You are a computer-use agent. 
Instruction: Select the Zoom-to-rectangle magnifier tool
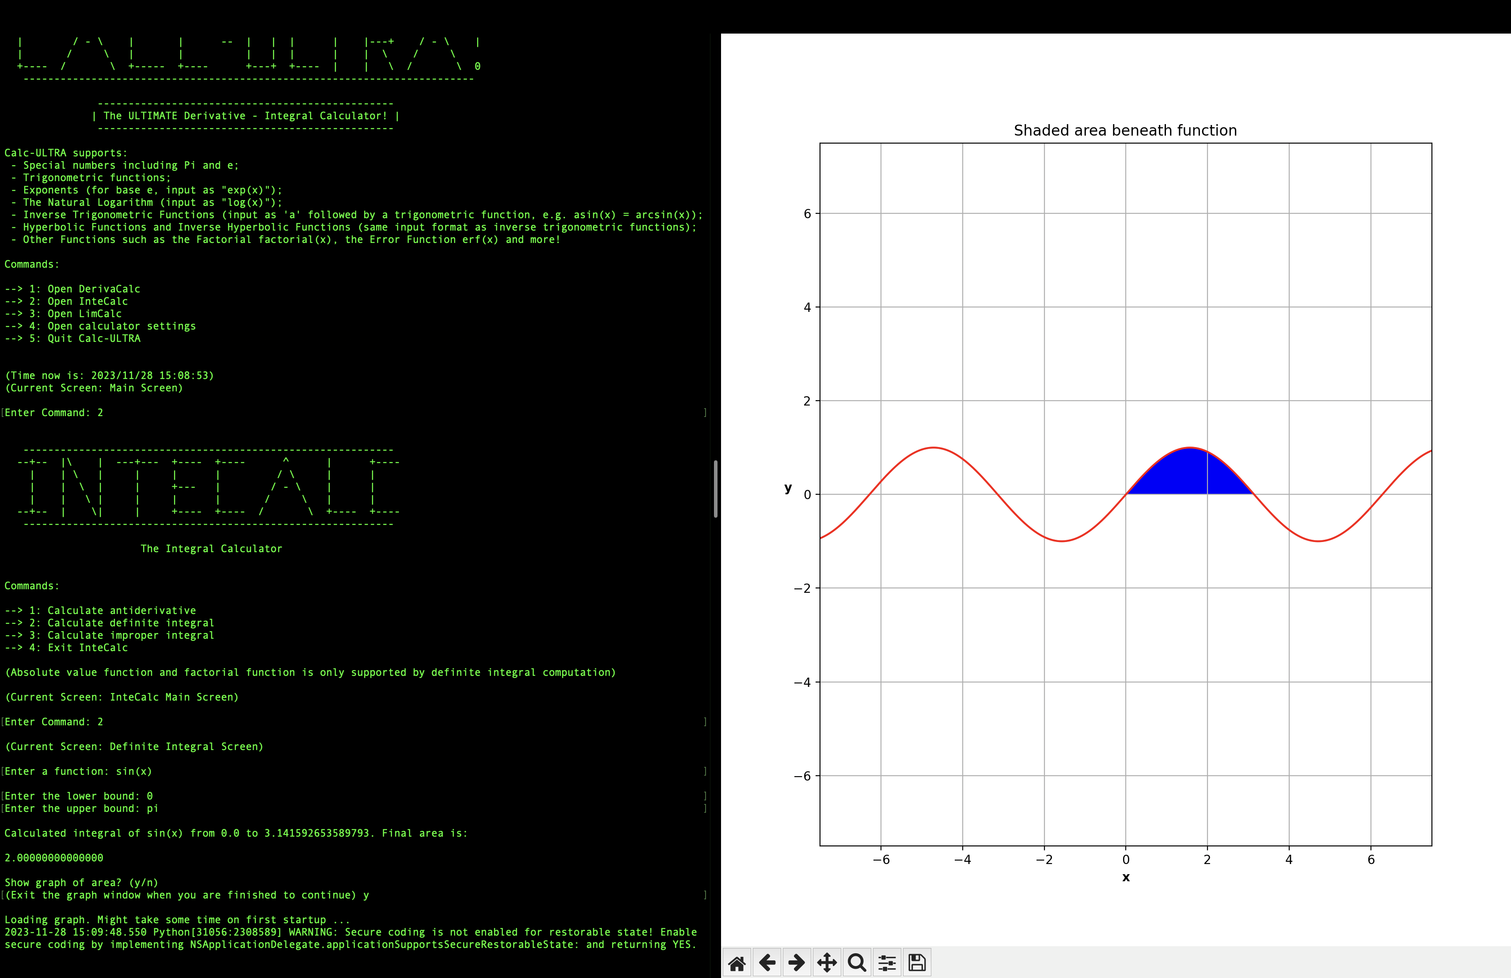coord(856,962)
